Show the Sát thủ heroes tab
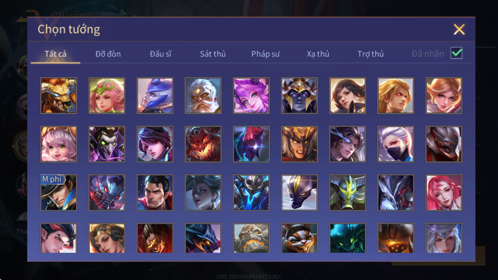This screenshot has height=280, width=498. (213, 54)
